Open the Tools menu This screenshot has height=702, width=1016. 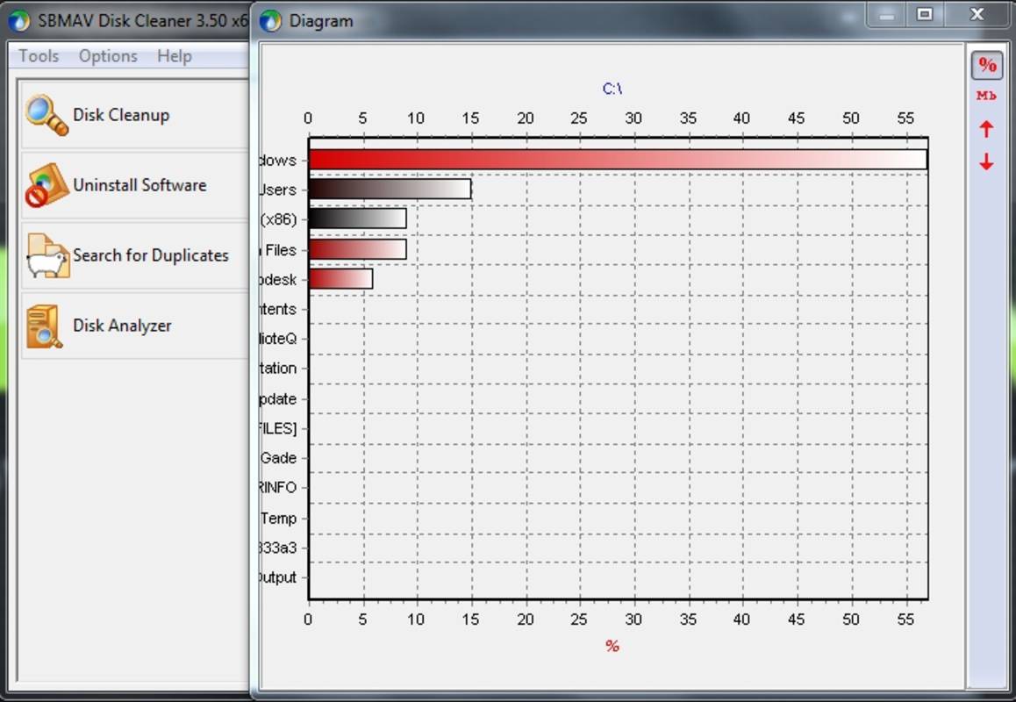39,56
